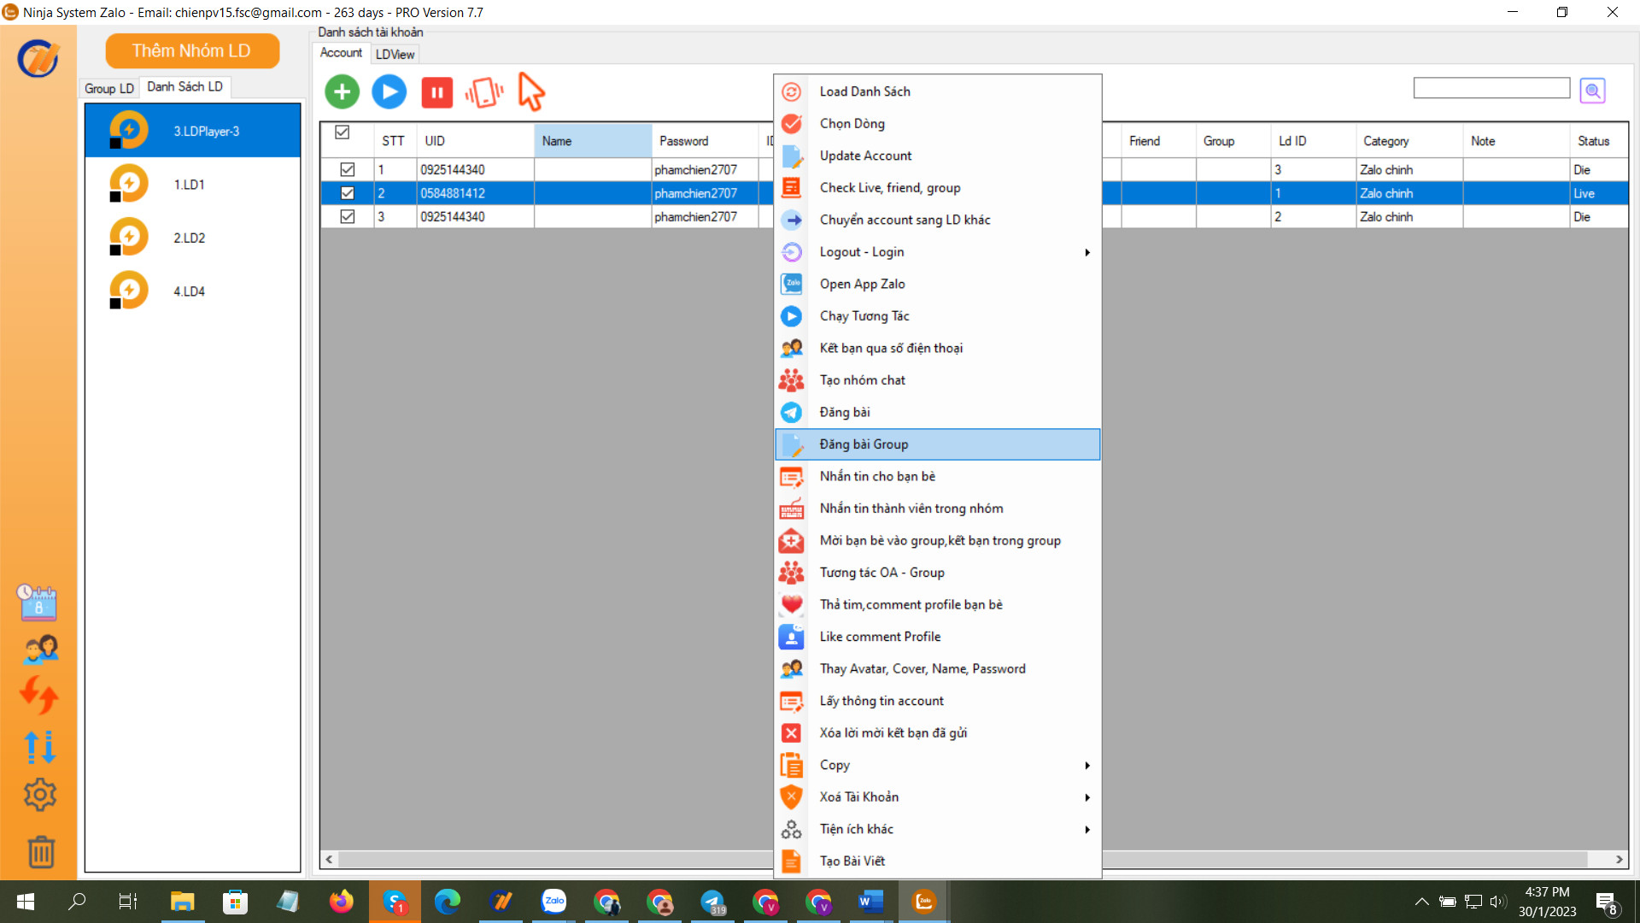
Task: Click left arrow of horizontal scrollbar
Action: pos(329,859)
